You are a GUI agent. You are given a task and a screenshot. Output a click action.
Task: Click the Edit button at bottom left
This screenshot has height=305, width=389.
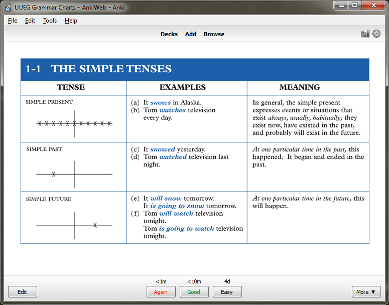(22, 292)
